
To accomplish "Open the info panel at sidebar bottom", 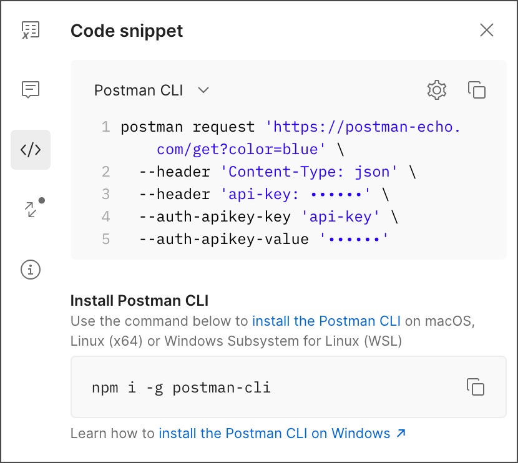I will 30,270.
